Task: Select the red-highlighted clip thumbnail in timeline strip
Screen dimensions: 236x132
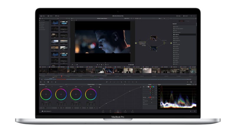Action: click(109, 70)
